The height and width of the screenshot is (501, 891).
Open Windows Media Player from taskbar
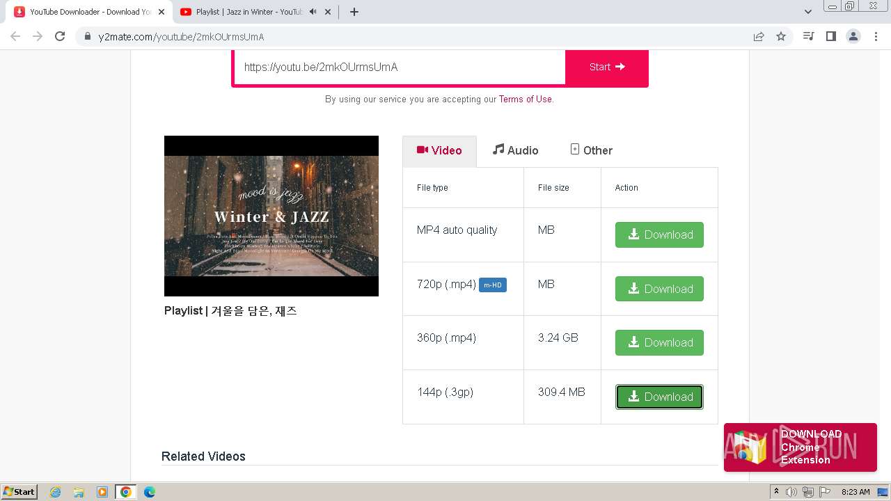tap(102, 492)
